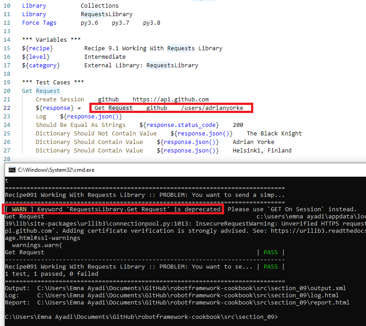Click the 'External Library: RequestsLibrary' value

pyautogui.click(x=141, y=65)
